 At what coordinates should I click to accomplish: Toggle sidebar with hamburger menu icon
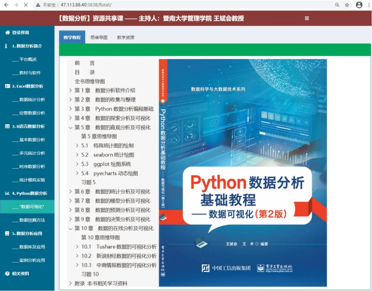pyautogui.click(x=307, y=18)
